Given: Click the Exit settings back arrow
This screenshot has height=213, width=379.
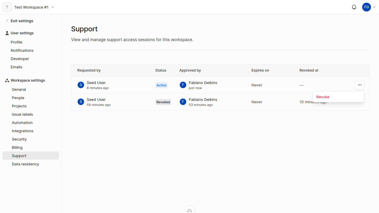Looking at the screenshot, I should click(x=7, y=21).
